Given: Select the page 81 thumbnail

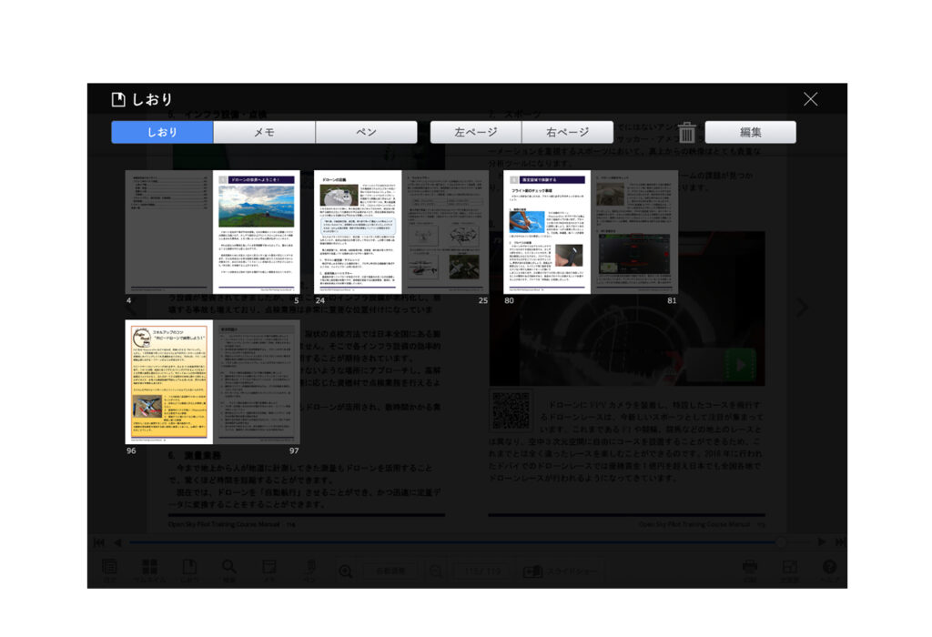Looking at the screenshot, I should pos(634,231).
